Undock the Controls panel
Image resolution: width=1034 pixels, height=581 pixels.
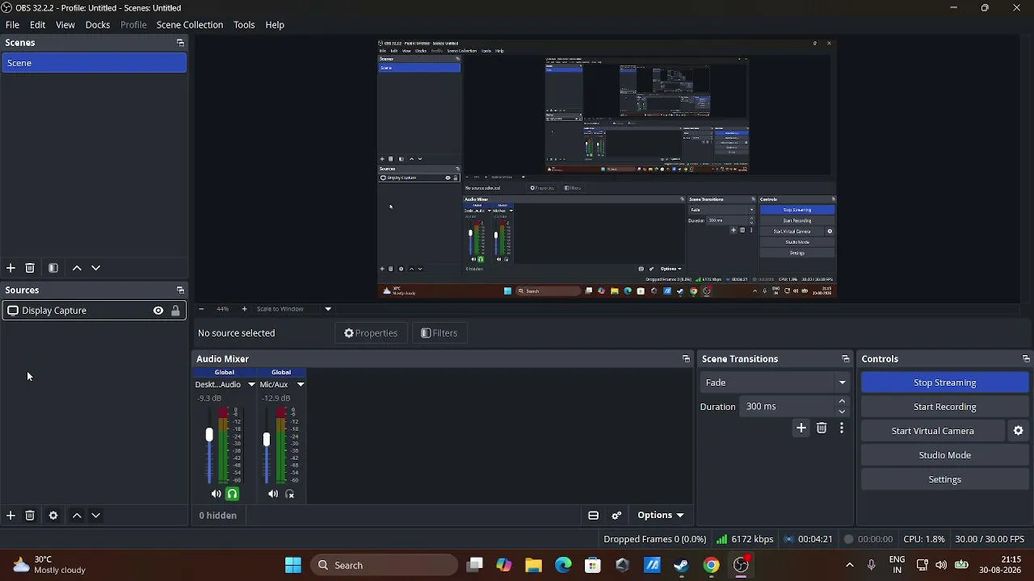coord(1026,359)
